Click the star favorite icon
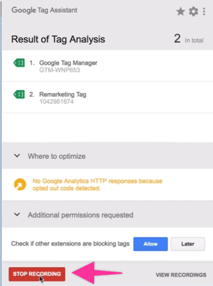This screenshot has width=213, height=286. [x=180, y=12]
